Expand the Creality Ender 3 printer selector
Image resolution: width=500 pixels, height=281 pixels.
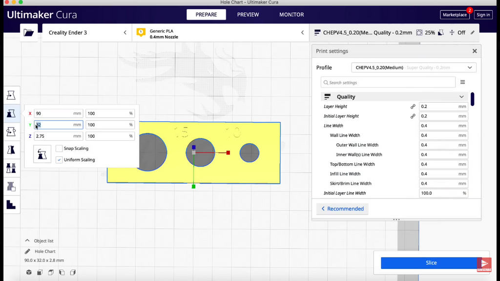click(87, 33)
